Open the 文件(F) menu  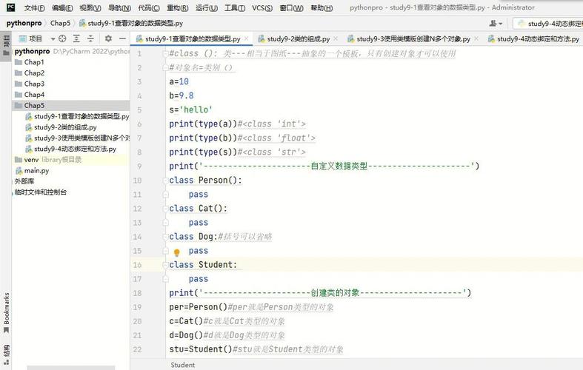click(34, 8)
